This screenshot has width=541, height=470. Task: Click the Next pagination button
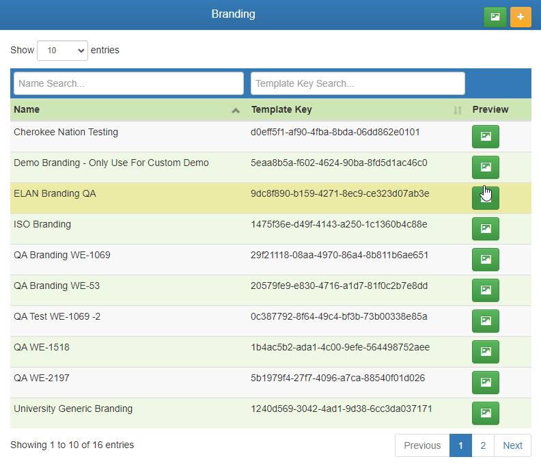pyautogui.click(x=512, y=445)
